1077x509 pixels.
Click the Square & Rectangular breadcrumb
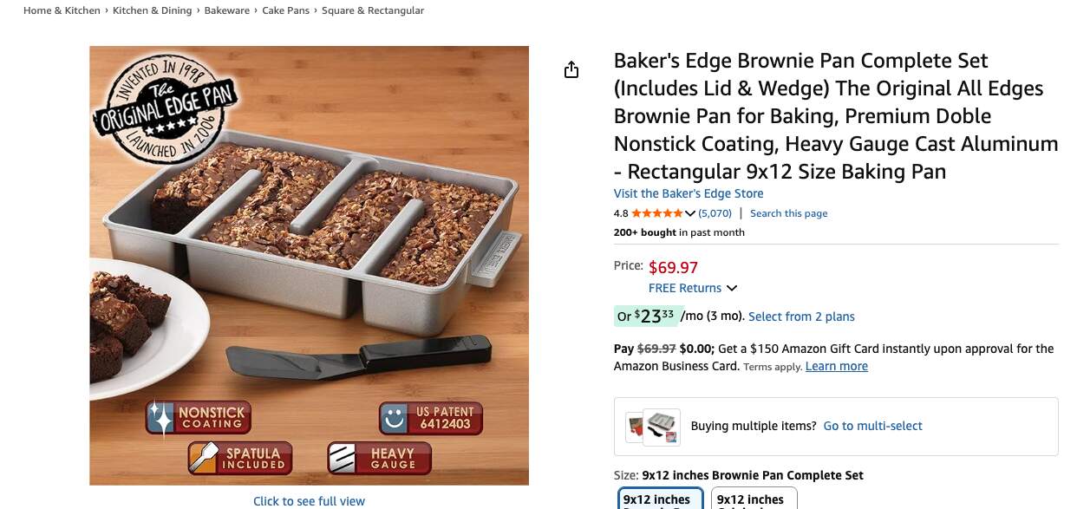pyautogui.click(x=373, y=10)
